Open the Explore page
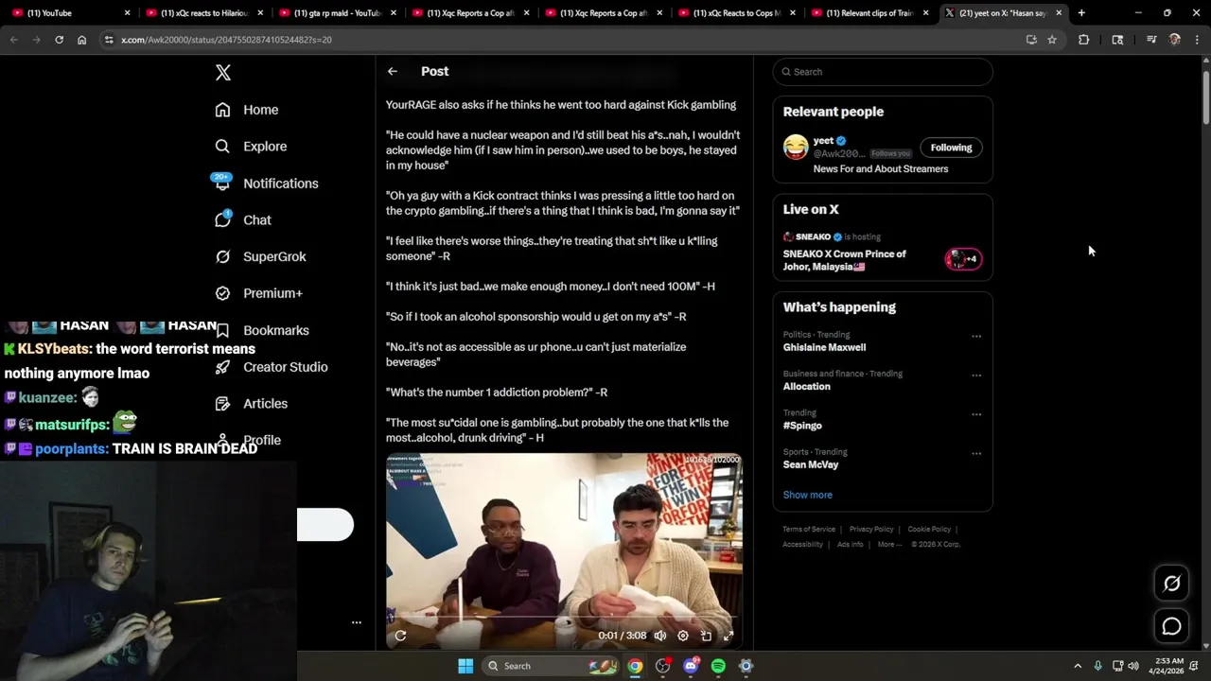This screenshot has height=681, width=1211. (250, 147)
